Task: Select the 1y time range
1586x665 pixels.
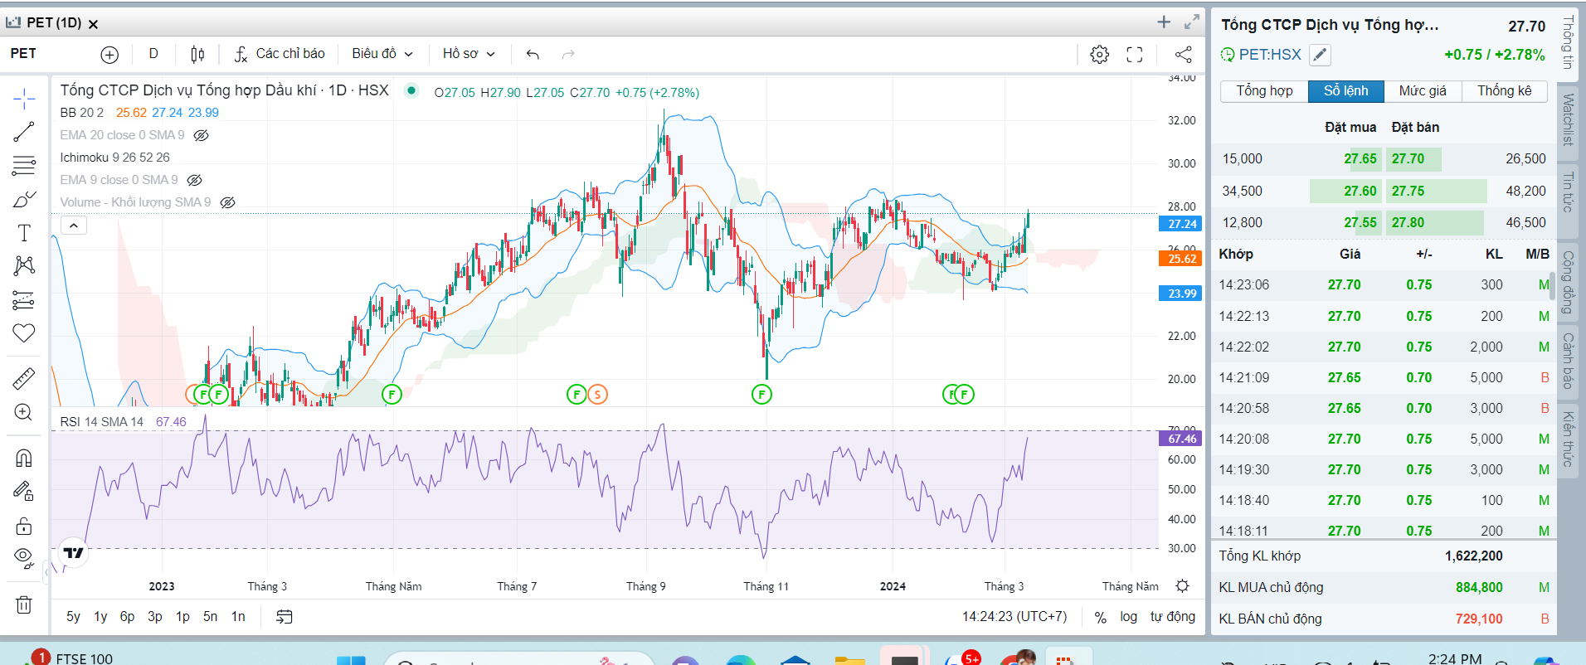Action: coord(100,617)
